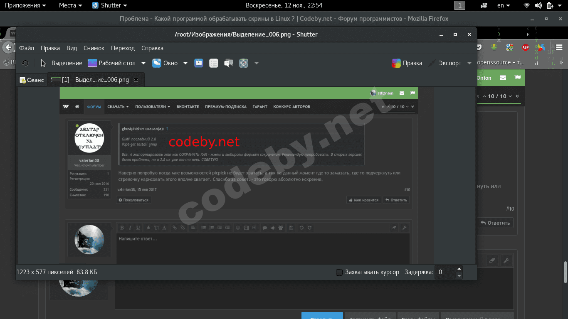This screenshot has height=319, width=568.
Task: Click the camera icon in top bar
Action: pyautogui.click(x=484, y=5)
